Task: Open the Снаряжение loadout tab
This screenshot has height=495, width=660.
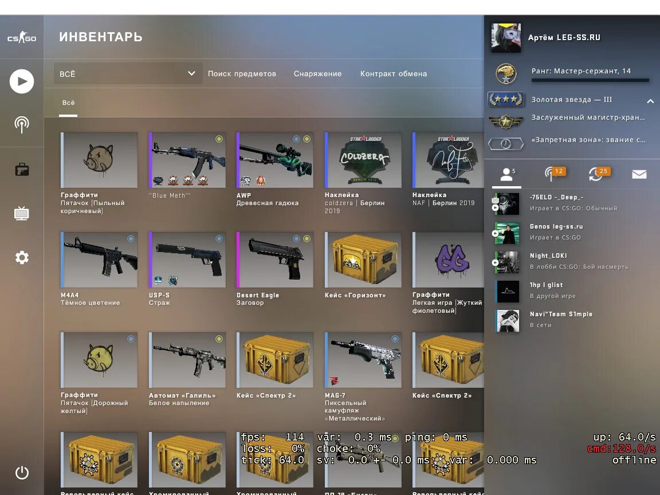Action: [318, 74]
